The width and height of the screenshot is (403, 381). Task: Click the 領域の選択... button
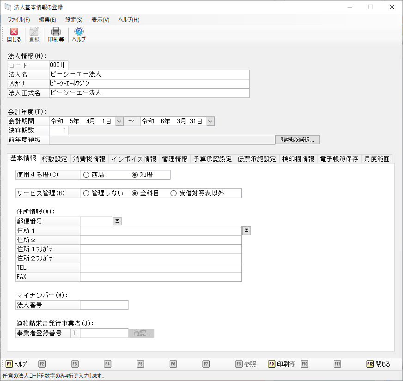point(297,139)
